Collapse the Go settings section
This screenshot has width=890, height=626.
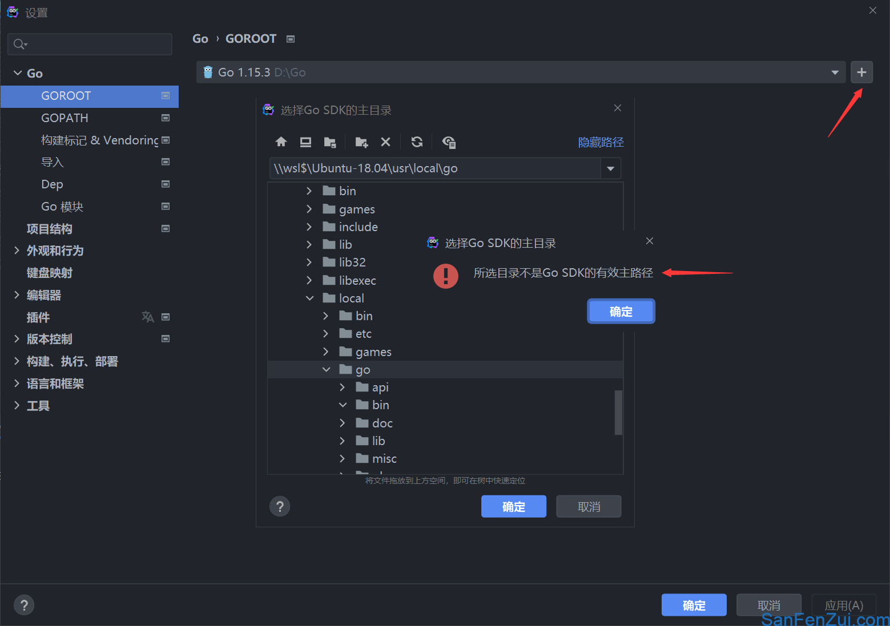[18, 73]
